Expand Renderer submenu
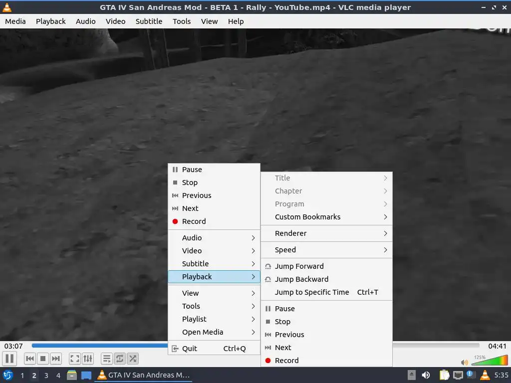Image resolution: width=511 pixels, height=383 pixels. click(x=326, y=233)
